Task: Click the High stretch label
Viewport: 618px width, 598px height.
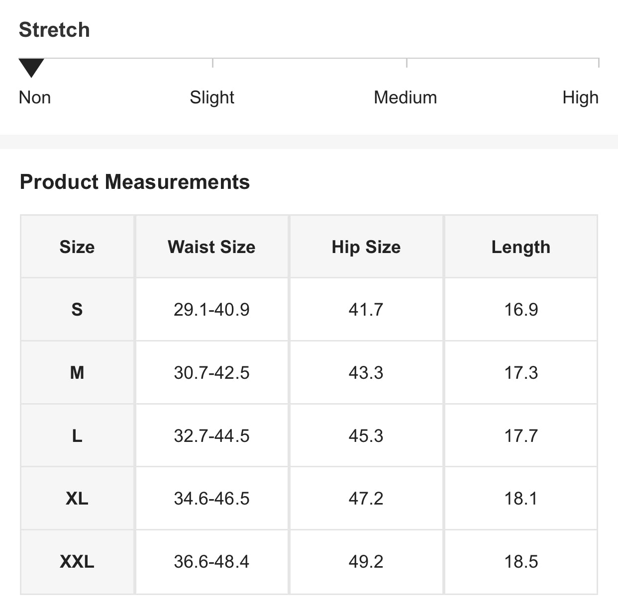Action: [580, 97]
